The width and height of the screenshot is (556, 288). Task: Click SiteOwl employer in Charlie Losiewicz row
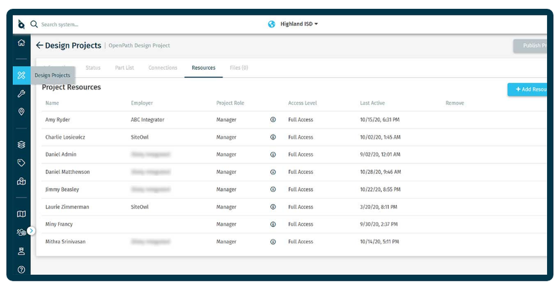[140, 137]
